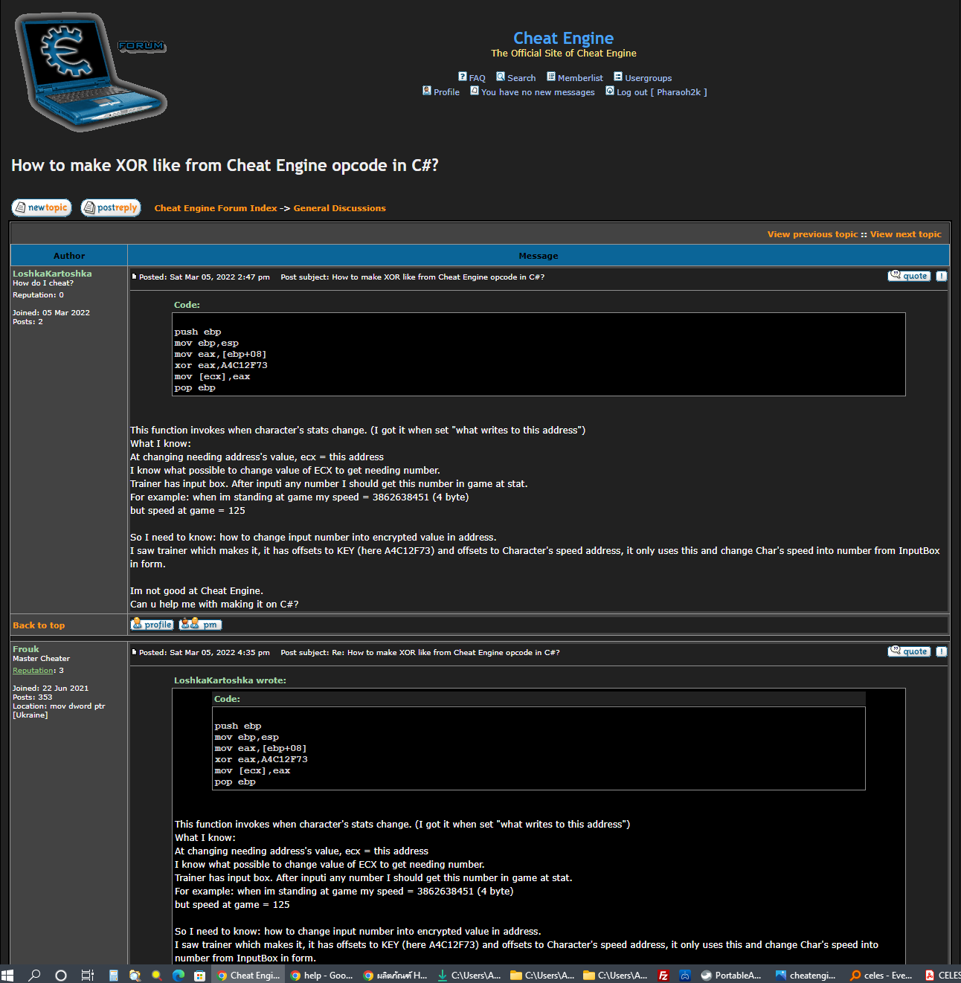The width and height of the screenshot is (961, 983).
Task: Click View previous topic
Action: click(812, 234)
